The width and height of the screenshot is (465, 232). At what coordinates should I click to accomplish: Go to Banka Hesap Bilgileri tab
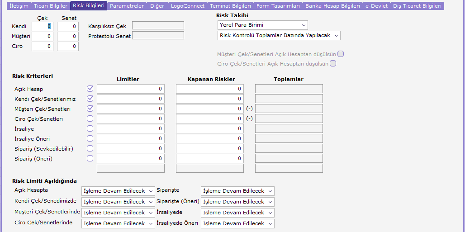pyautogui.click(x=332, y=5)
